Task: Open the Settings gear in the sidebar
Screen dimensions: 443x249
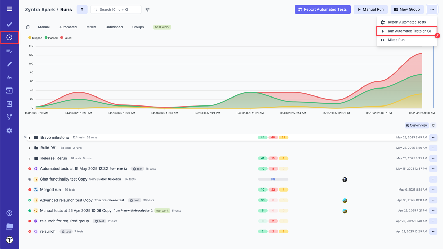Action: point(9,130)
